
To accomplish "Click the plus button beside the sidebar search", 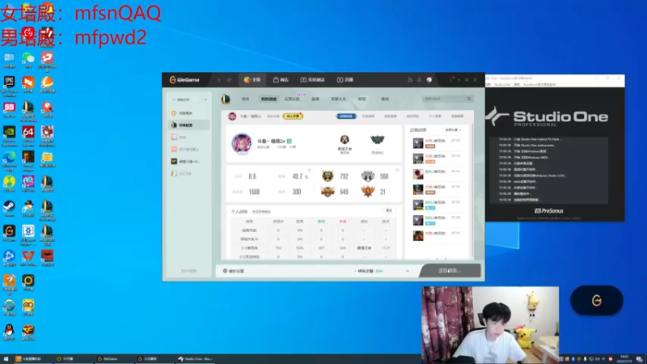I will click(205, 99).
